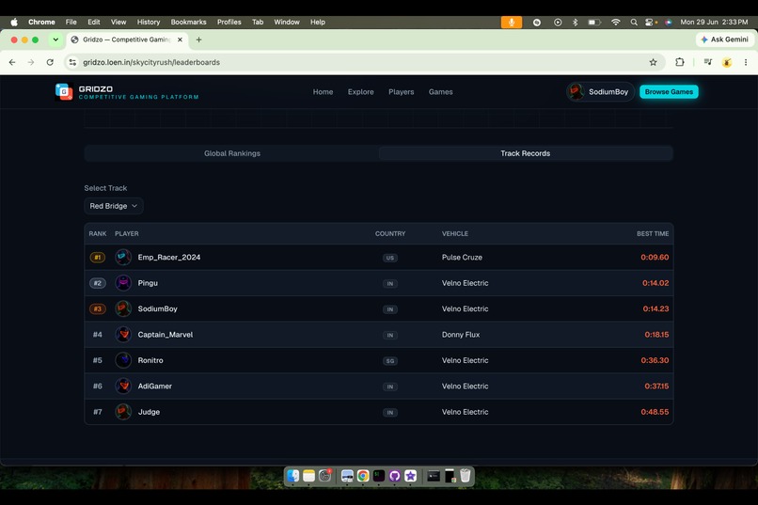This screenshot has height=505, width=758.
Task: Open Finder from the dock
Action: tap(293, 476)
